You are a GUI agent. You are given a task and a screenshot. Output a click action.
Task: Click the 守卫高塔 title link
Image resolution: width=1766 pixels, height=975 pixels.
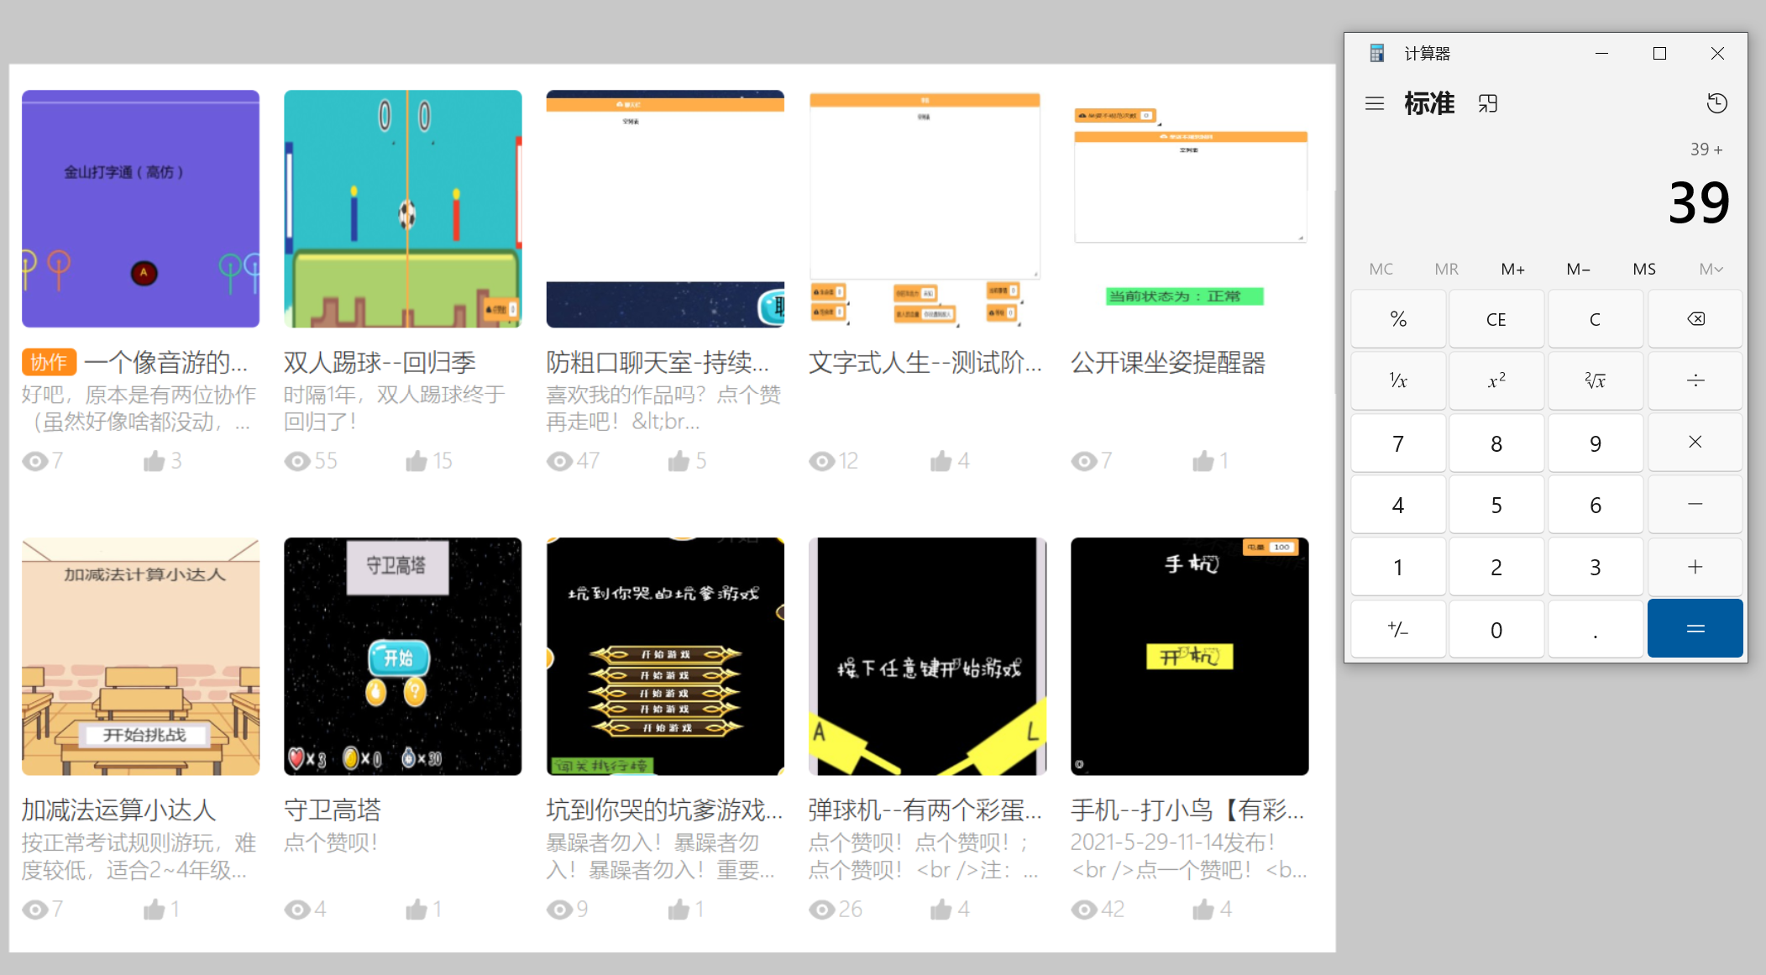333,810
